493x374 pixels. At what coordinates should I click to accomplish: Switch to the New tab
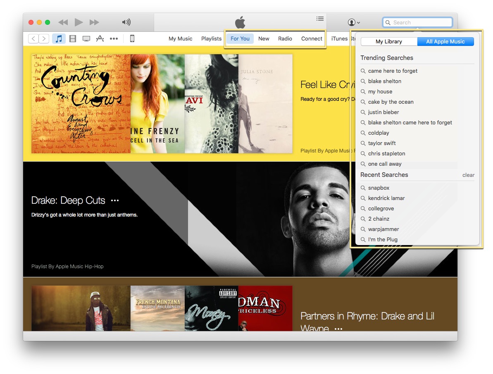(264, 38)
